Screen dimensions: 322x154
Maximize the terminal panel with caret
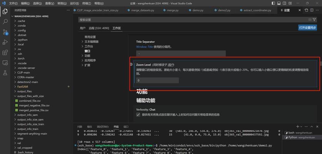tap(312, 126)
